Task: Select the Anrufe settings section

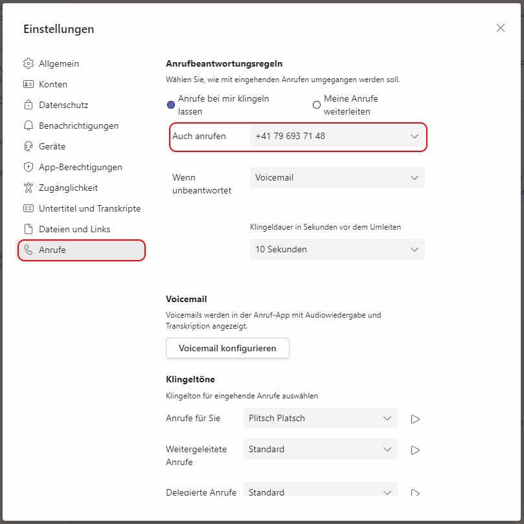Action: pos(82,250)
